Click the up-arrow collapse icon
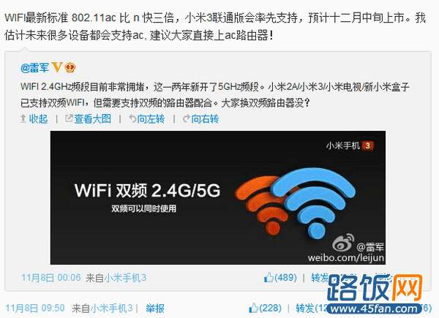 [x=23, y=118]
